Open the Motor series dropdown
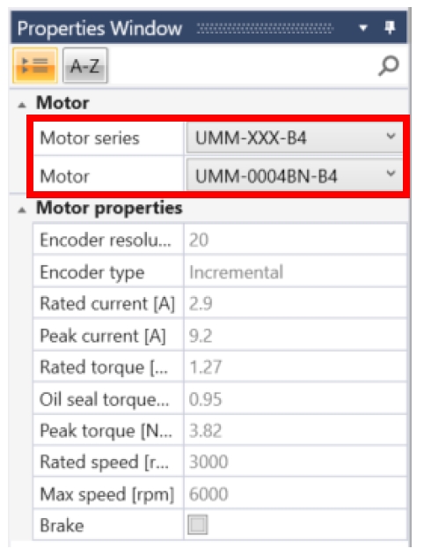 (x=294, y=137)
